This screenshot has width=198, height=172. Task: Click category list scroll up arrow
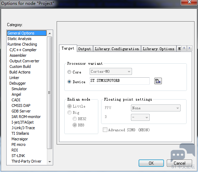click(x=50, y=33)
